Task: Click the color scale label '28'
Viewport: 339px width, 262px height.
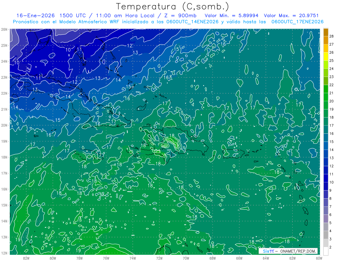Action: (x=331, y=36)
